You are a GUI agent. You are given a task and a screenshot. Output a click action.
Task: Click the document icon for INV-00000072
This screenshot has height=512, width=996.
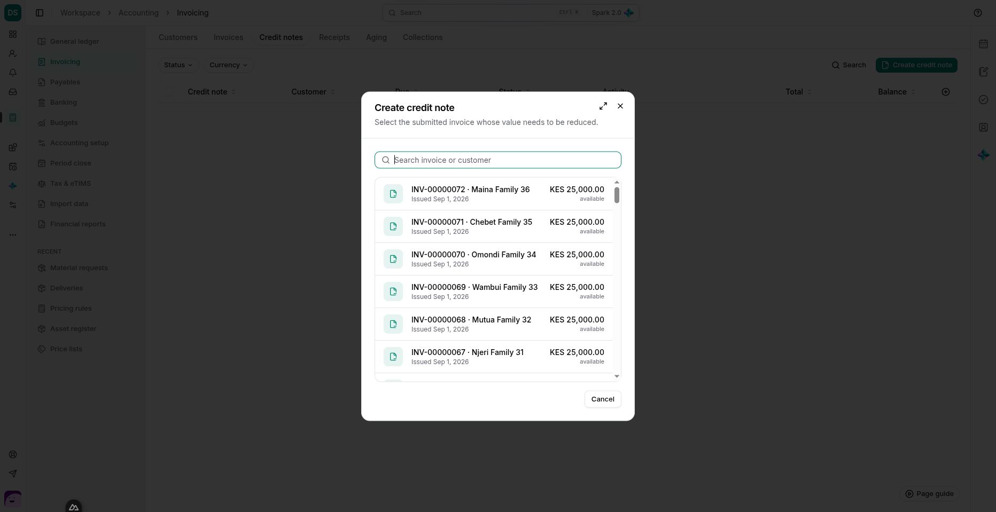(x=393, y=194)
